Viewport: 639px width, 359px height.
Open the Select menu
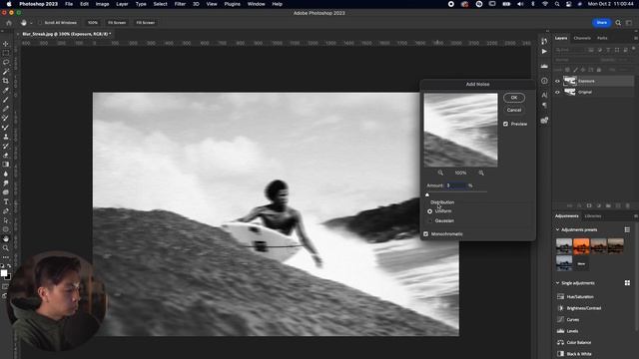[160, 4]
